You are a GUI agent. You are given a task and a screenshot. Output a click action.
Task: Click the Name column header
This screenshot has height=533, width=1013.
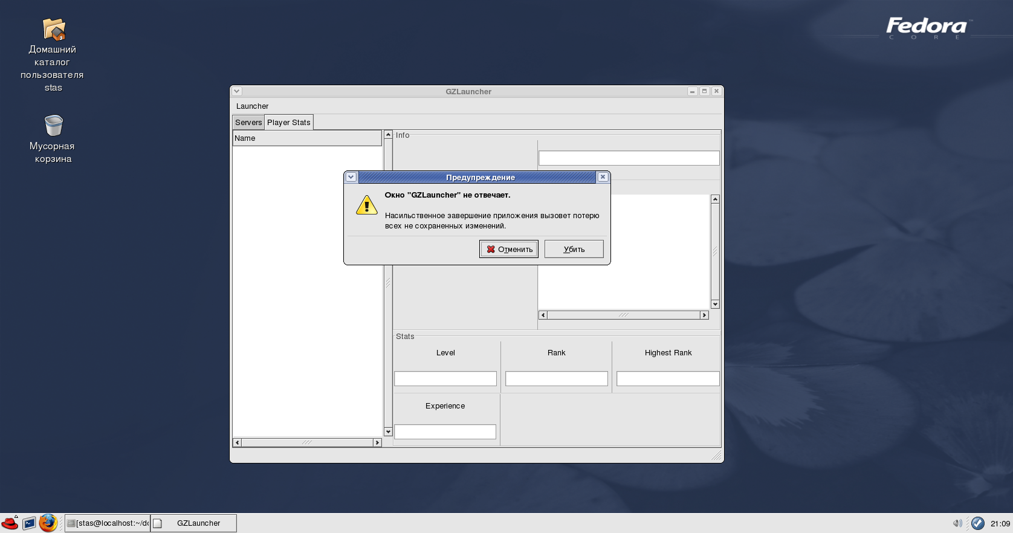tap(307, 138)
